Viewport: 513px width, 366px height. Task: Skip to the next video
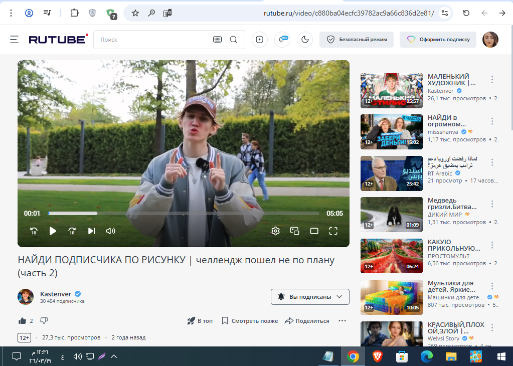91,231
